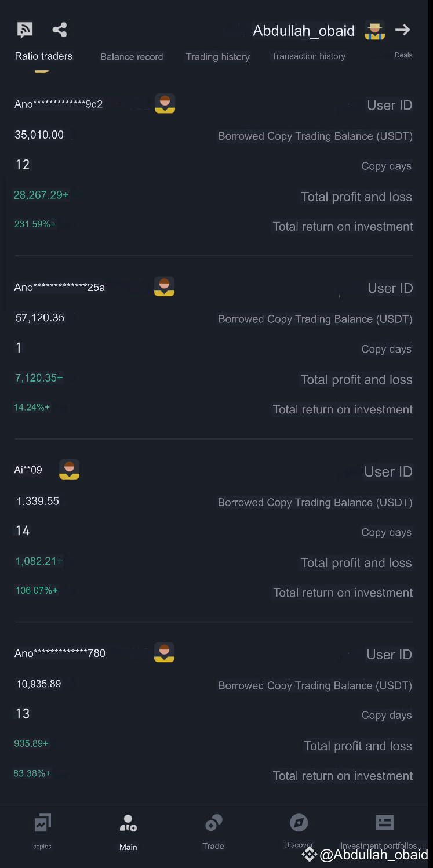Open the copies icon in the bottom bar
This screenshot has width=433, height=868.
[x=42, y=822]
